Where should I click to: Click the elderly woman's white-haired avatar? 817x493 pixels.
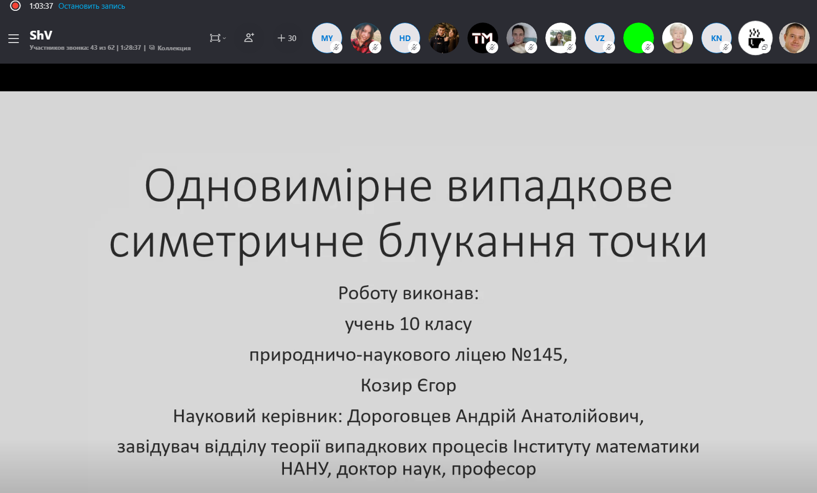(x=678, y=38)
